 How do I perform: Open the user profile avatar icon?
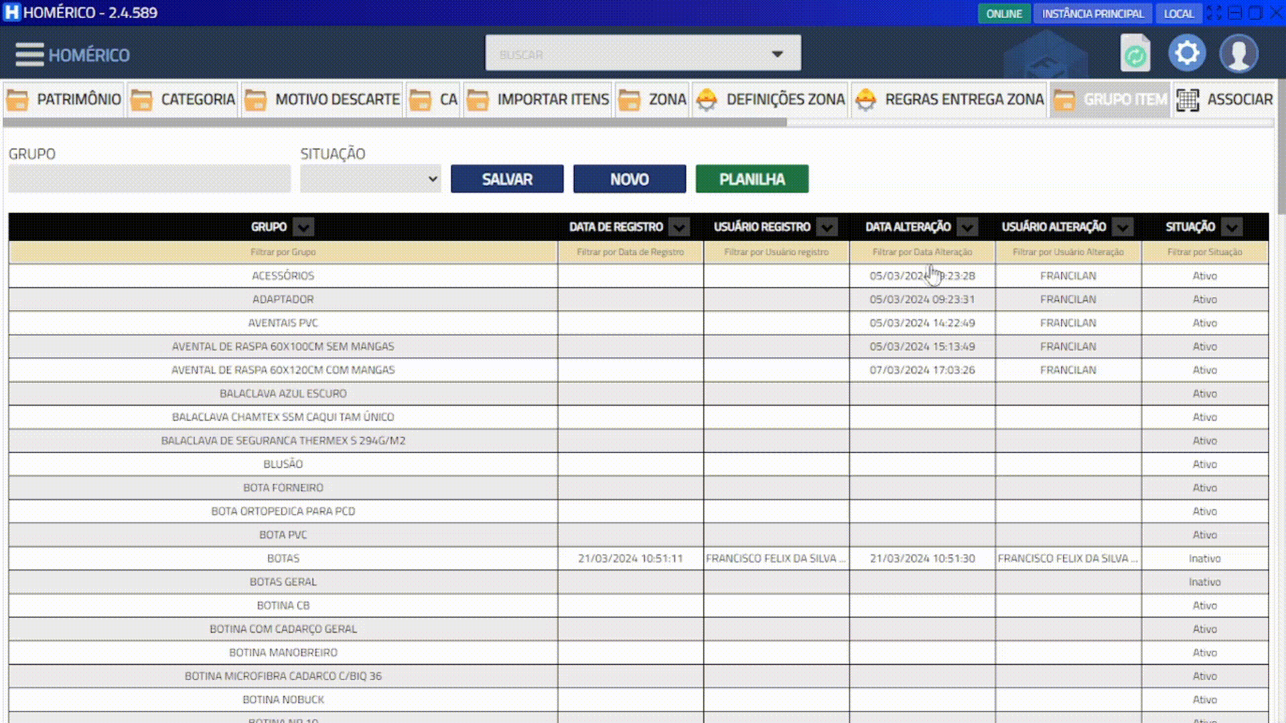pyautogui.click(x=1238, y=54)
